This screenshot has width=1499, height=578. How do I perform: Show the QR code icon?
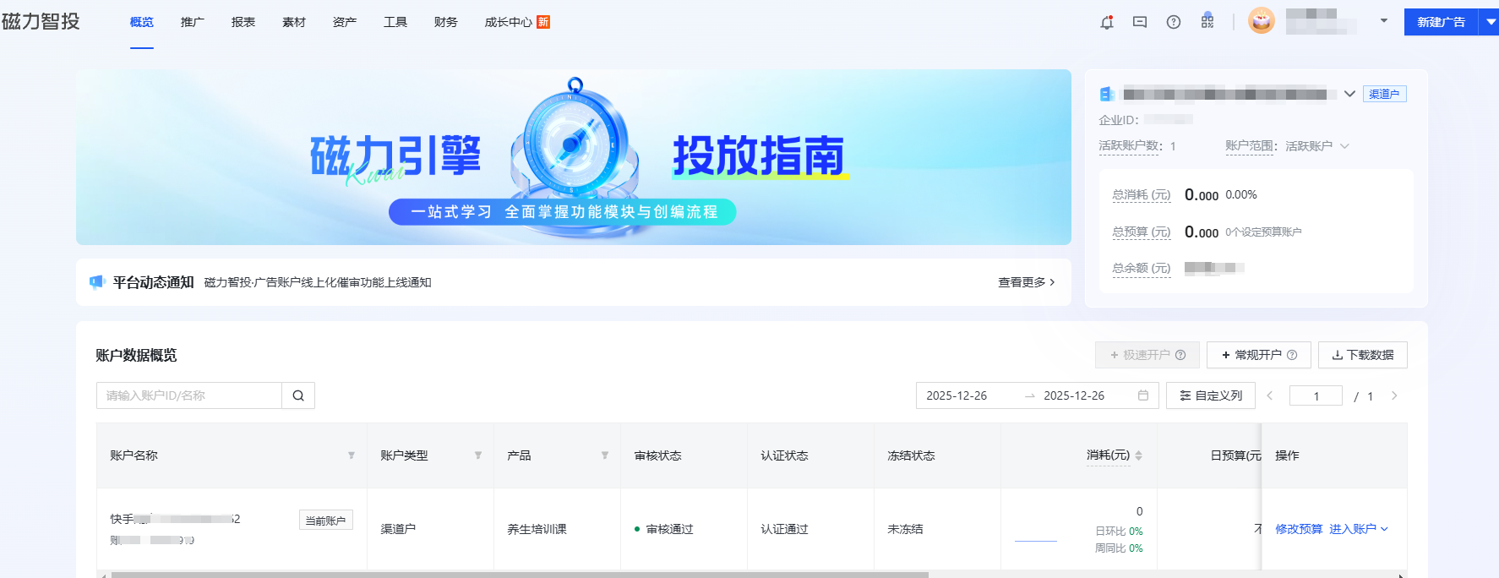(1207, 22)
